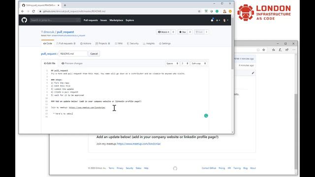Click the README.md filename field

coord(73,54)
